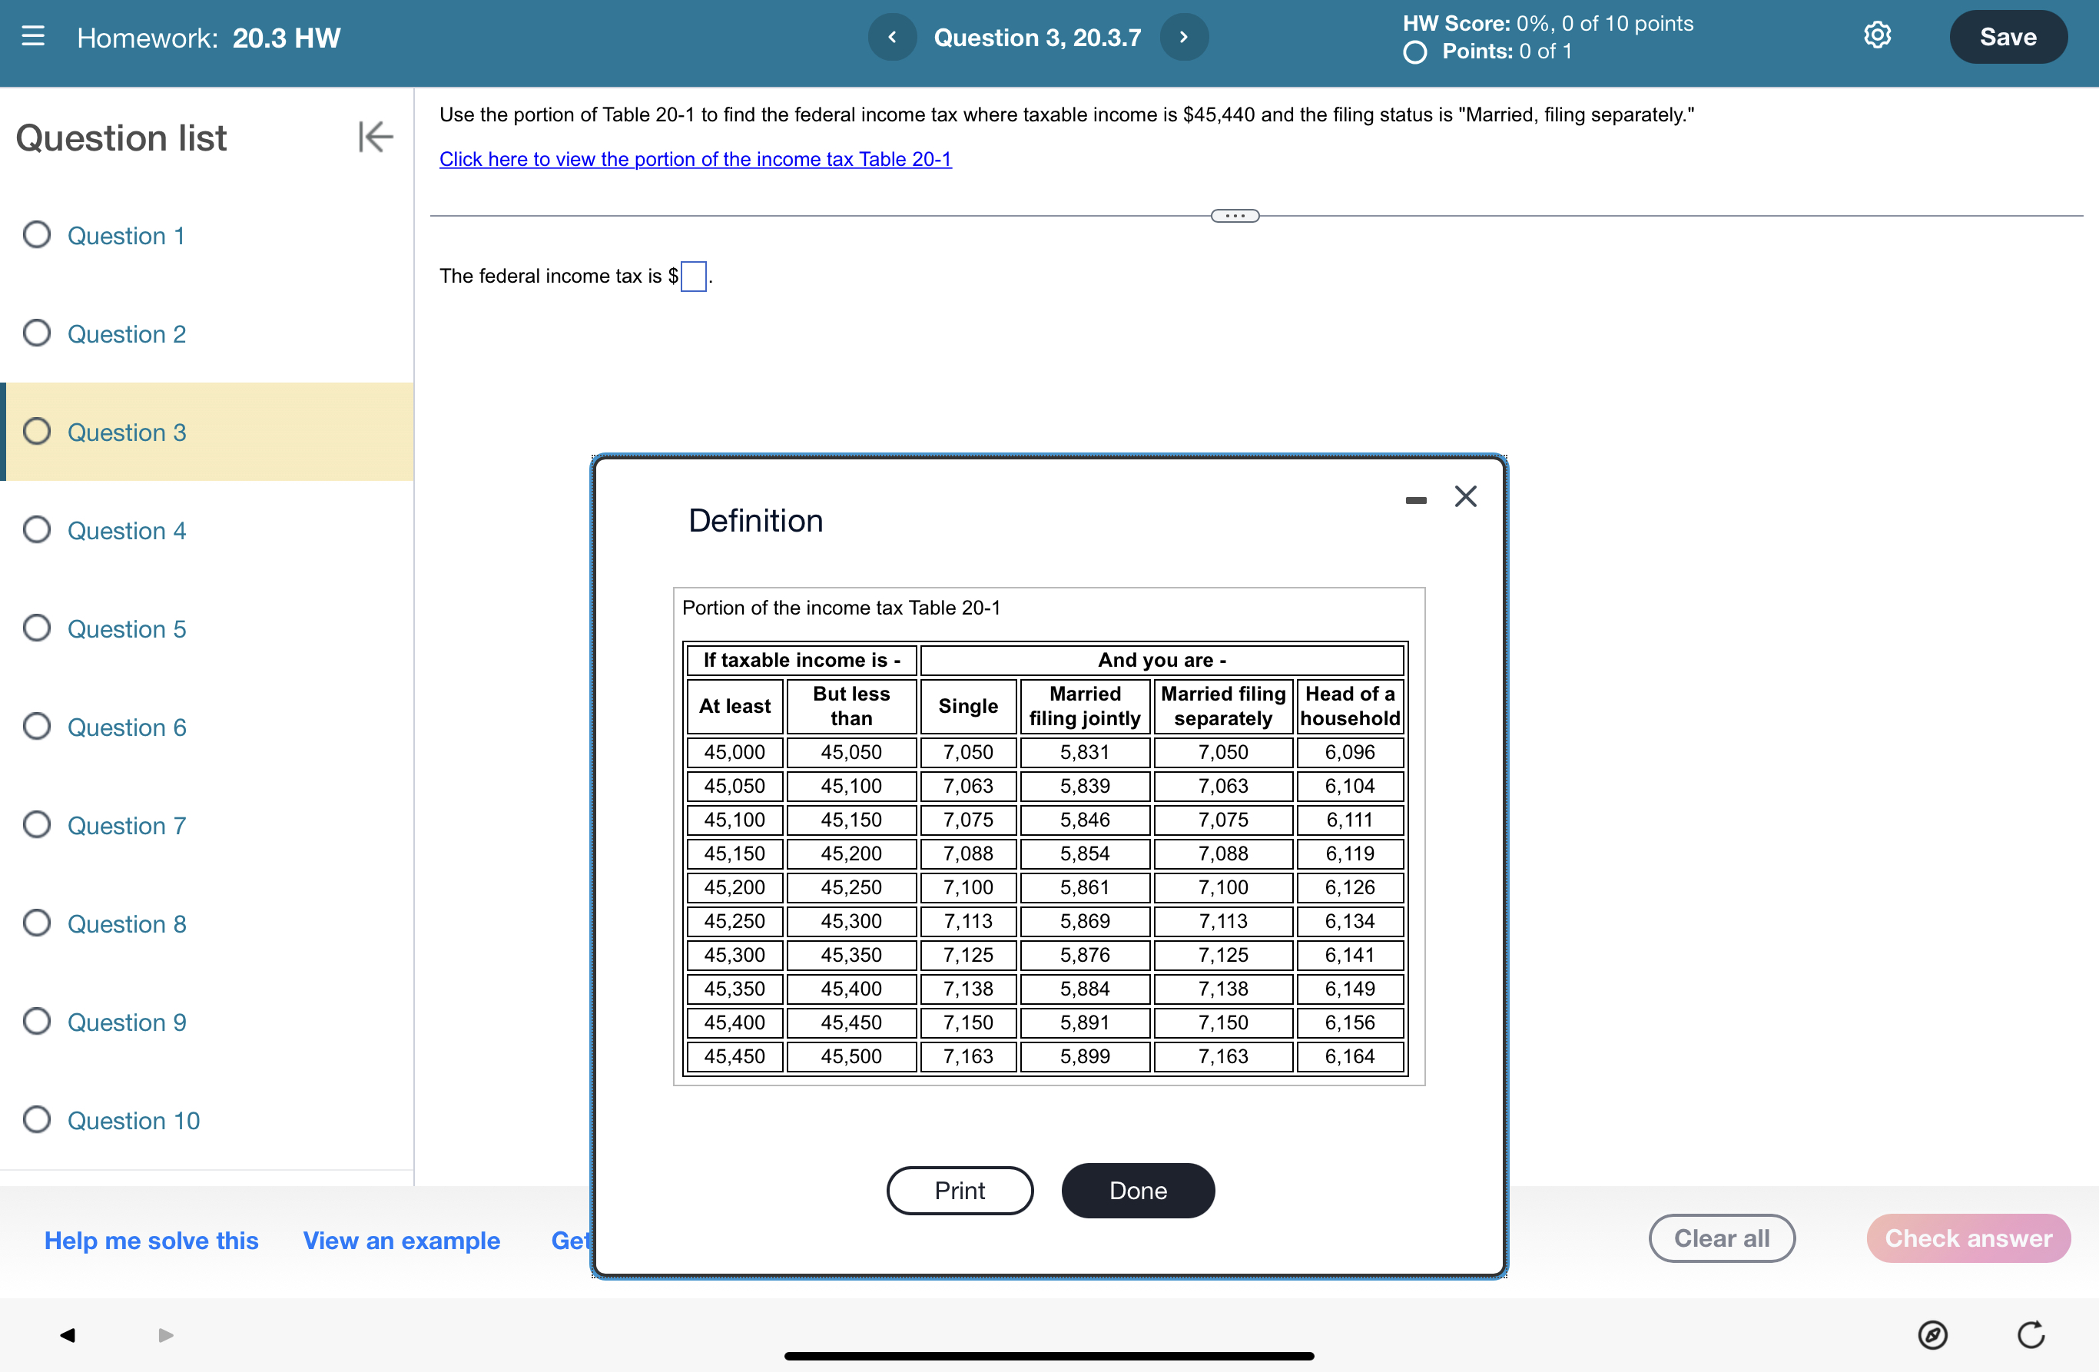The height and width of the screenshot is (1372, 2099).
Task: Open the hamburger menu icon
Action: click(x=32, y=36)
